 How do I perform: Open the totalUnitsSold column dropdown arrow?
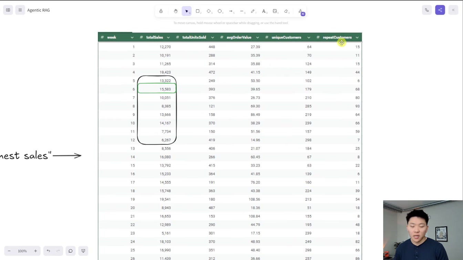tap(213, 37)
